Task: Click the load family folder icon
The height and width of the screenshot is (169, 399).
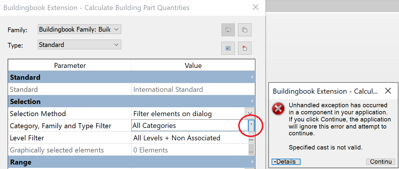Action: (228, 30)
